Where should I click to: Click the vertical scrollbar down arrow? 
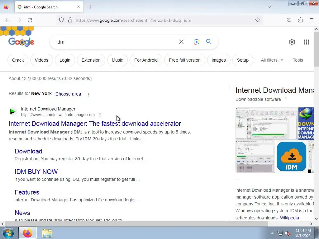(x=316, y=219)
